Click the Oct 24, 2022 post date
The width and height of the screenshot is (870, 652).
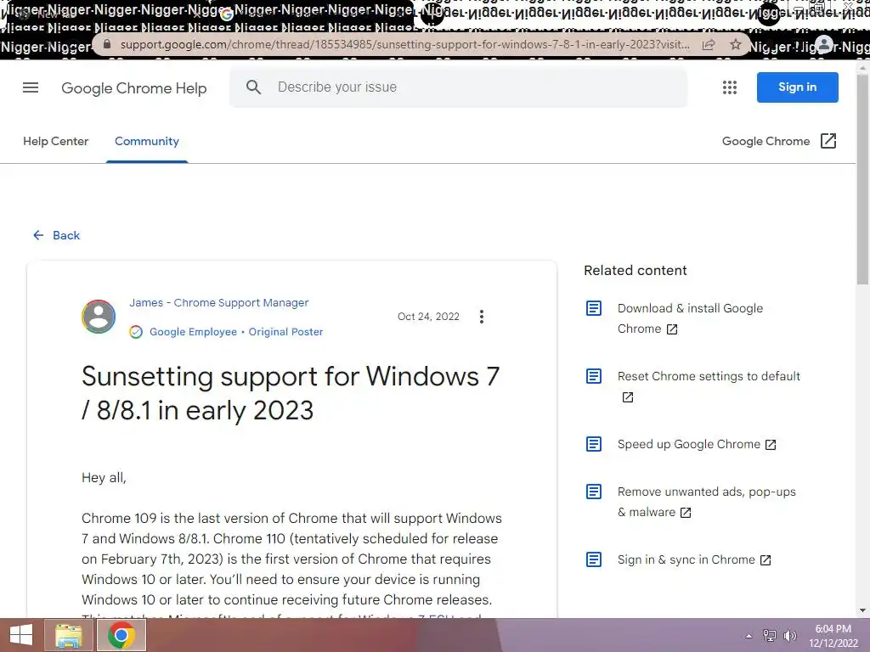point(428,317)
